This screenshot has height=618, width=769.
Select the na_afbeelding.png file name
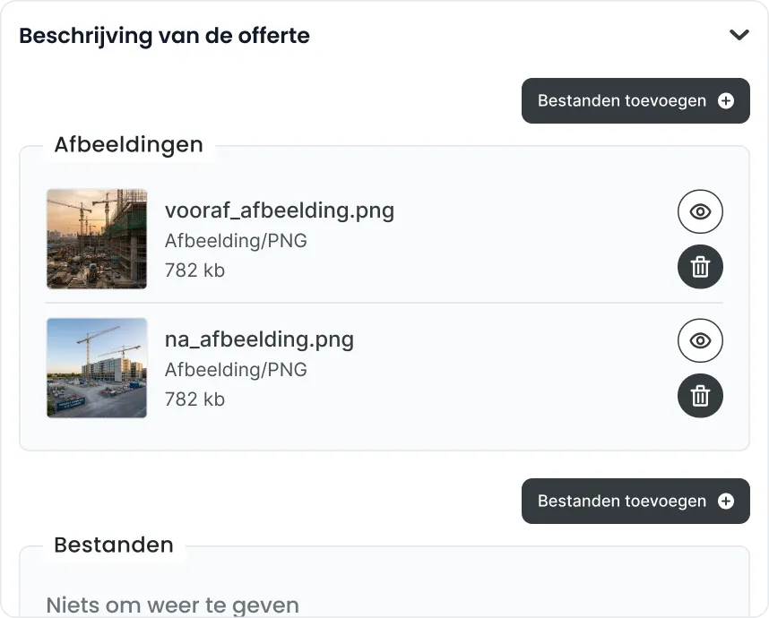259,339
